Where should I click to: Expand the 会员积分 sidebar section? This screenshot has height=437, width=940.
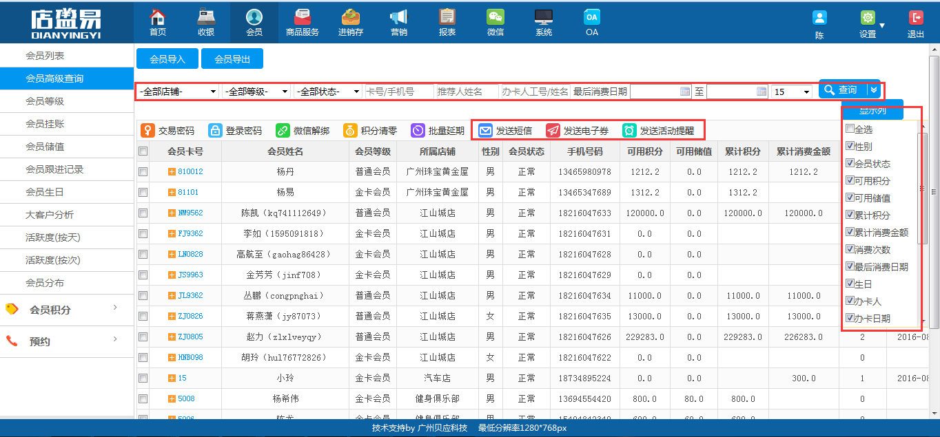click(67, 310)
